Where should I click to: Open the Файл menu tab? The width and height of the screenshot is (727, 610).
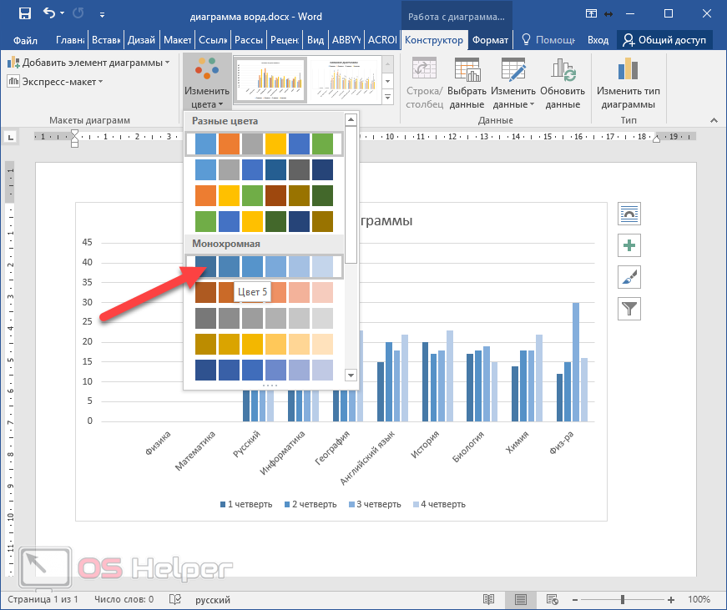tap(25, 40)
